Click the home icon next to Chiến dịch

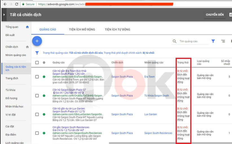point(27,47)
